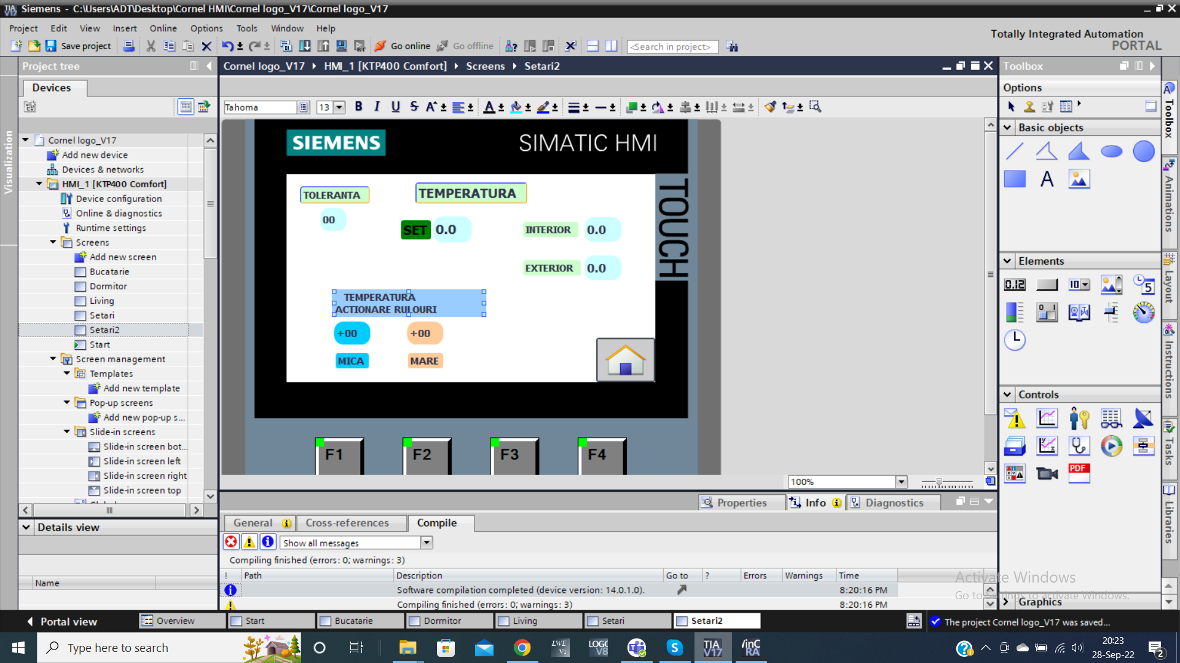Screen dimensions: 1180x663
Task: Open the Show all messages dropdown
Action: click(x=427, y=543)
